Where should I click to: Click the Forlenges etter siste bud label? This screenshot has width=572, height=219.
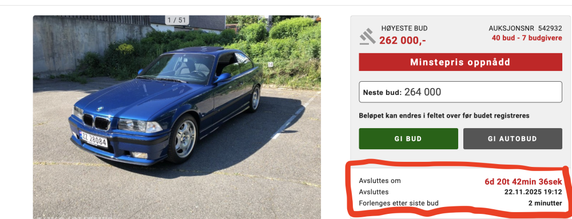click(x=399, y=204)
